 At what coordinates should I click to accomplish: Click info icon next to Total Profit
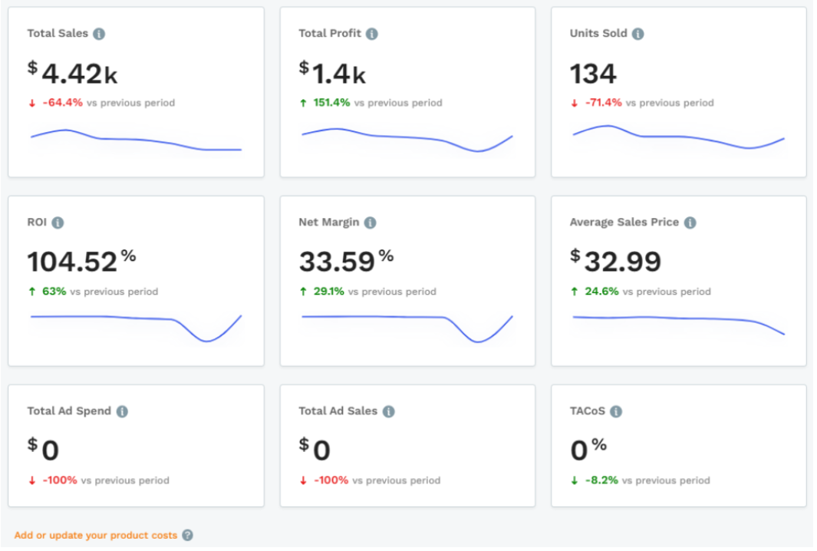click(x=372, y=34)
